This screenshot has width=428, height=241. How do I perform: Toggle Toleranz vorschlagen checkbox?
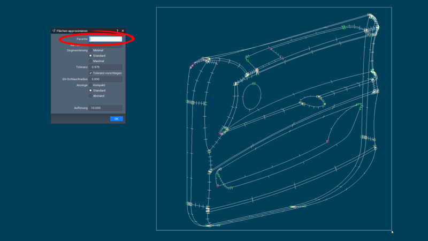(x=90, y=73)
